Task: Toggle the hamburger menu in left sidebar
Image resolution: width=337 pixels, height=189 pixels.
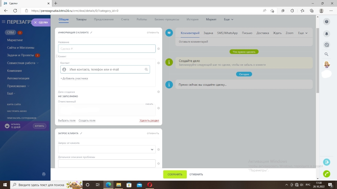Action: [x=3, y=22]
